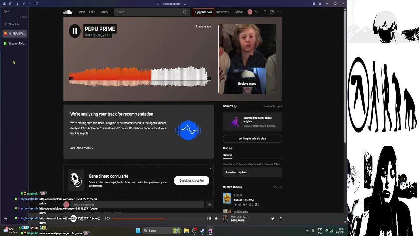
Task: Open the Library page
Action: click(x=104, y=12)
